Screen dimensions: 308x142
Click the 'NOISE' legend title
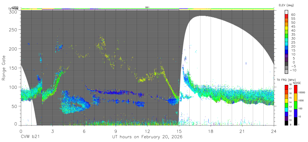coord(297,83)
